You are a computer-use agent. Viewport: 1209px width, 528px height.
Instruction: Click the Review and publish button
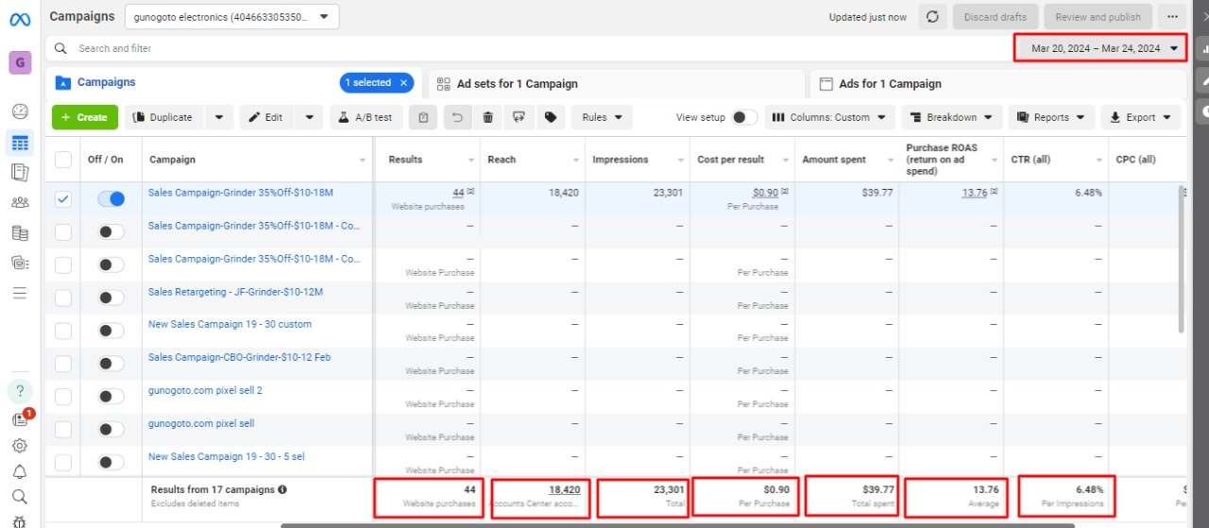tap(1098, 17)
